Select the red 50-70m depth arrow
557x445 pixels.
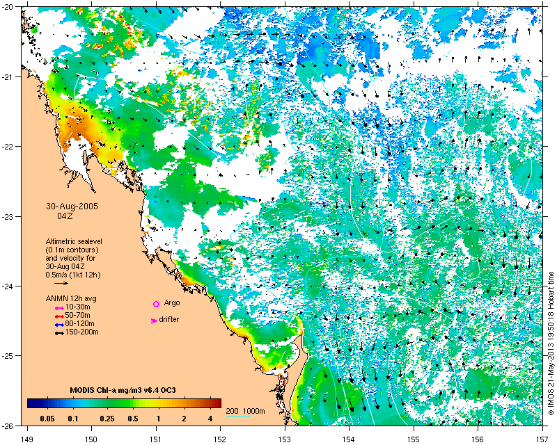(59, 316)
